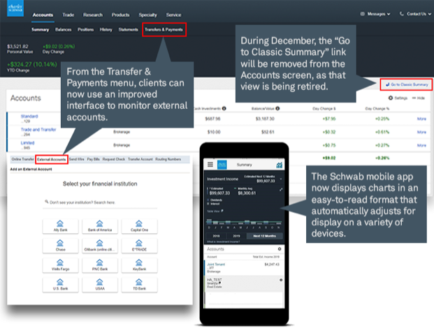Click More in the Limited account row
This screenshot has width=434, height=335.
(421, 145)
